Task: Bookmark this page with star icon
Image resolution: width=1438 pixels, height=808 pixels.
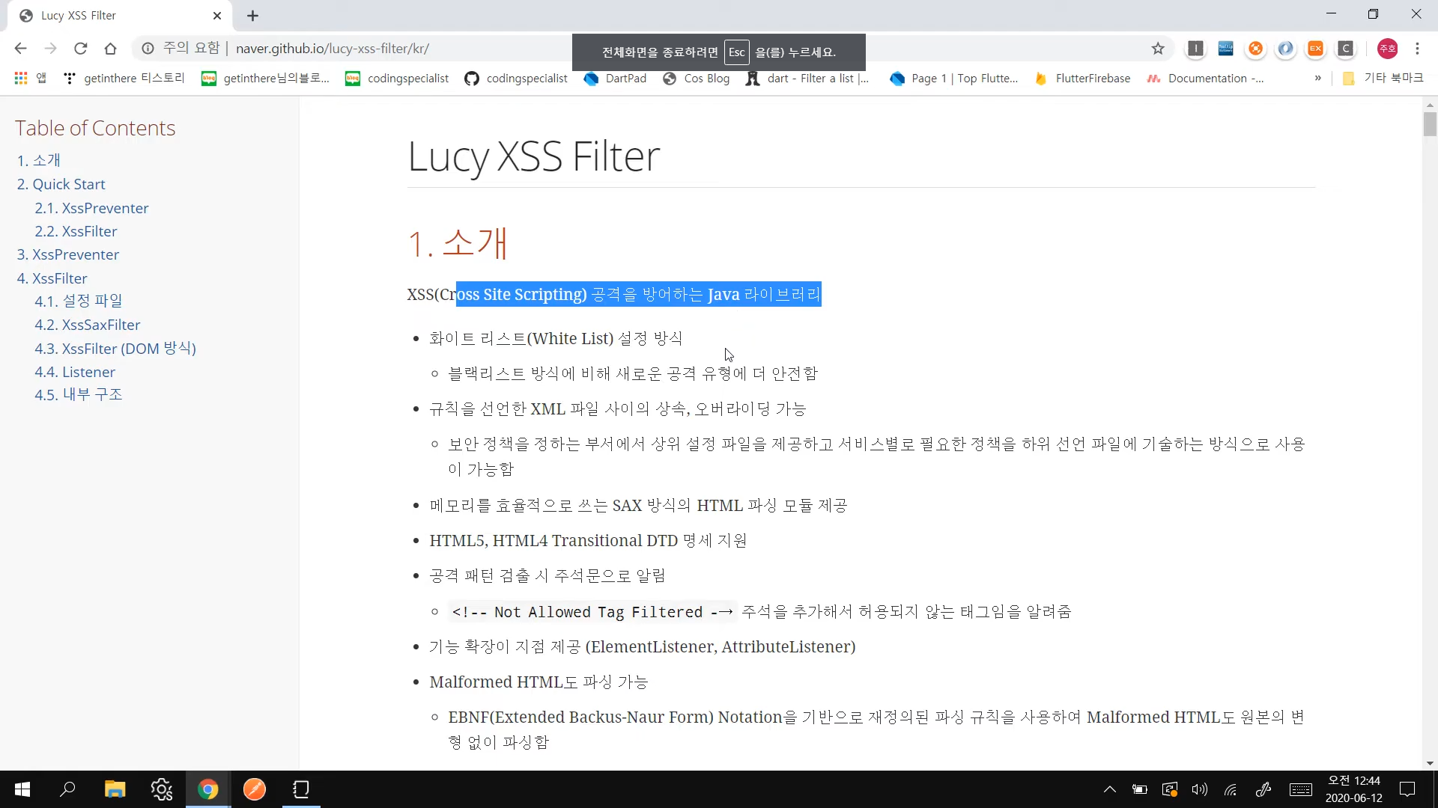Action: [1158, 49]
